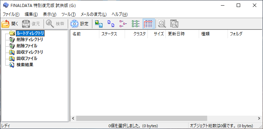Click the status bar text レディ
263x129 pixels.
6,125
